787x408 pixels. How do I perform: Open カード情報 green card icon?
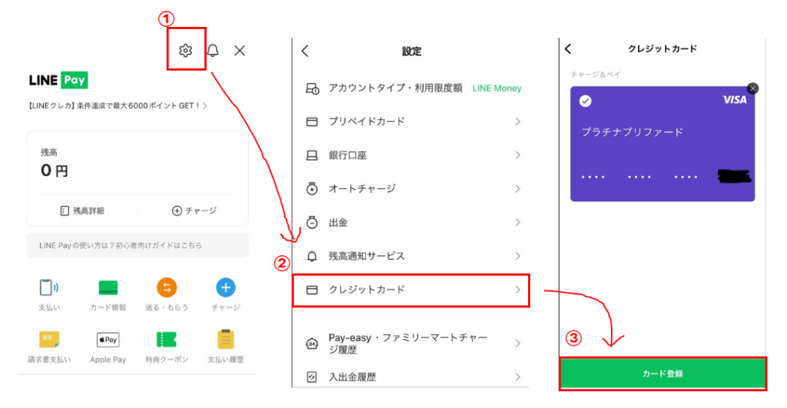point(108,287)
